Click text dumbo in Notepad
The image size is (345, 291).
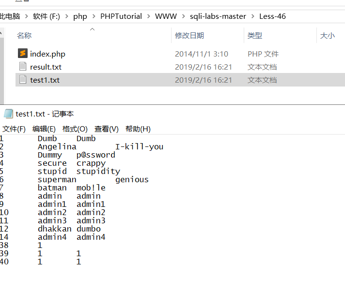point(89,229)
